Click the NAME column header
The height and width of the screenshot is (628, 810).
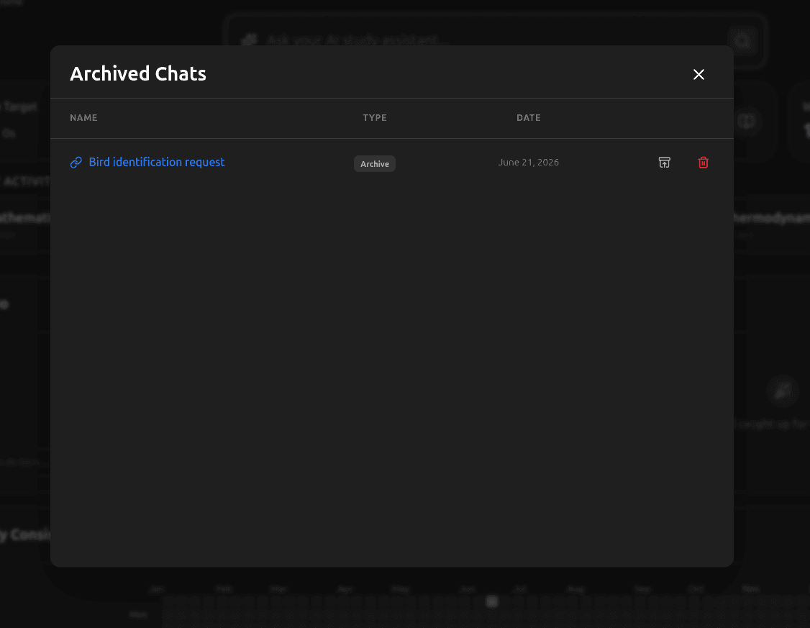pyautogui.click(x=83, y=118)
